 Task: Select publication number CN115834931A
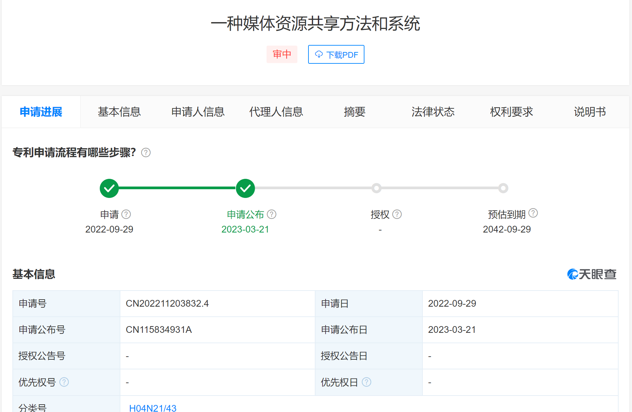tap(159, 329)
